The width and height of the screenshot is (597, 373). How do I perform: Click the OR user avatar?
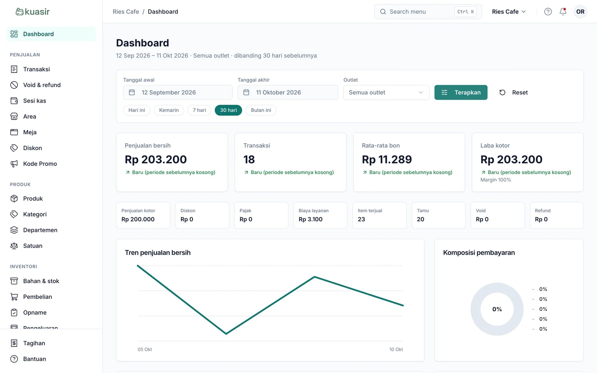580,12
